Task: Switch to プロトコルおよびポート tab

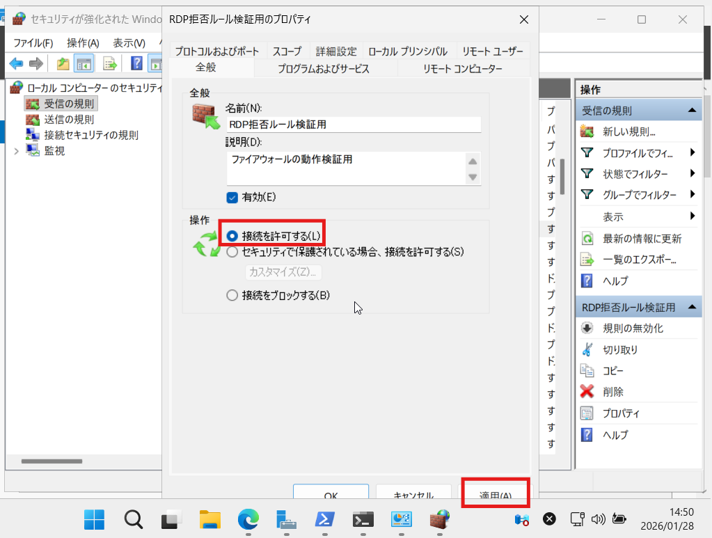Action: tap(217, 52)
